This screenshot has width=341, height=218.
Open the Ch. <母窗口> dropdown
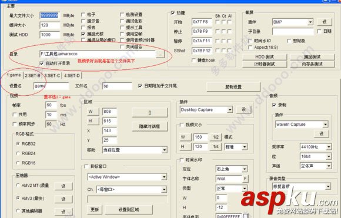coord(164,190)
